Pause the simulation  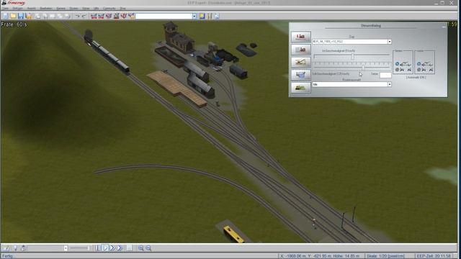(98, 248)
